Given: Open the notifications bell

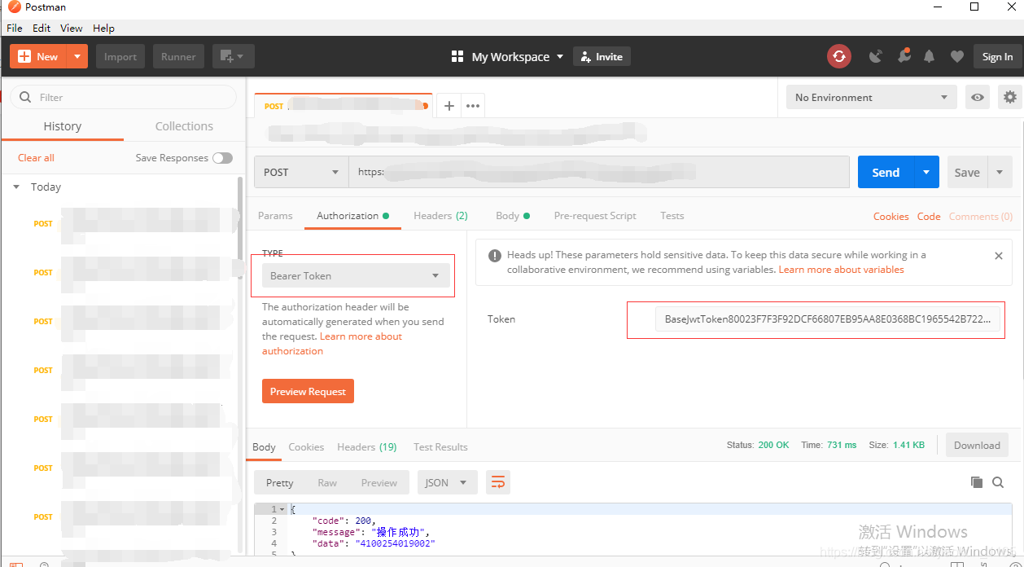Looking at the screenshot, I should click(x=929, y=56).
